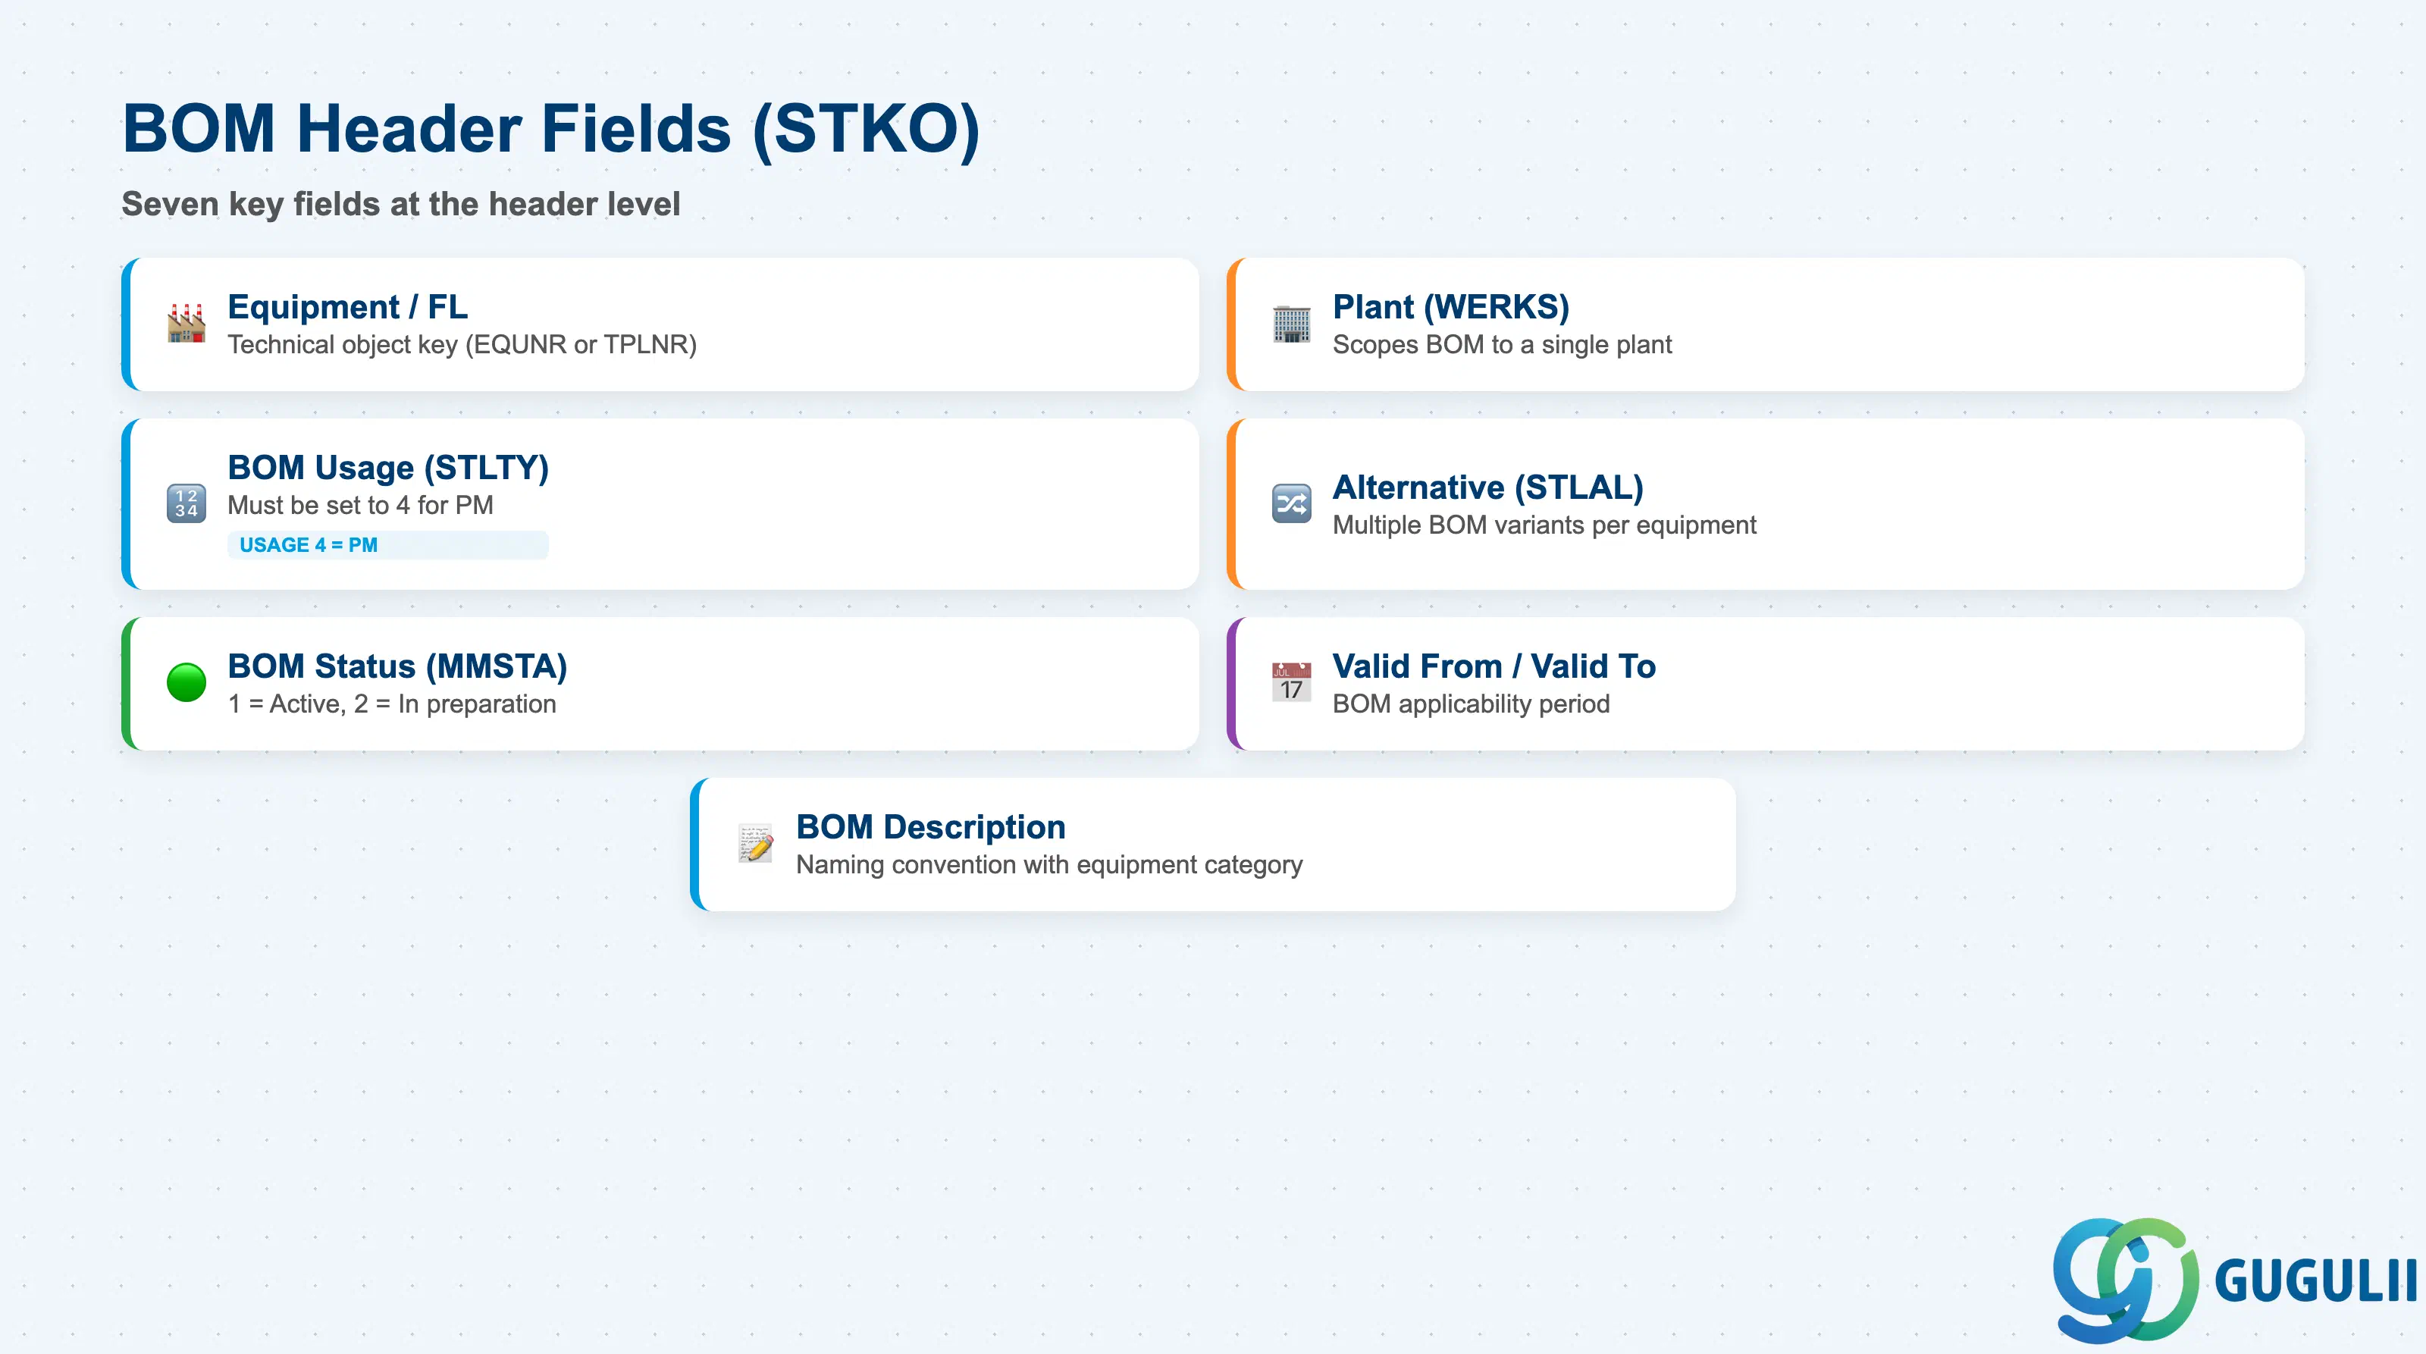This screenshot has height=1354, width=2426.
Task: Click the Alternative (STLAL) heading
Action: tap(1488, 487)
